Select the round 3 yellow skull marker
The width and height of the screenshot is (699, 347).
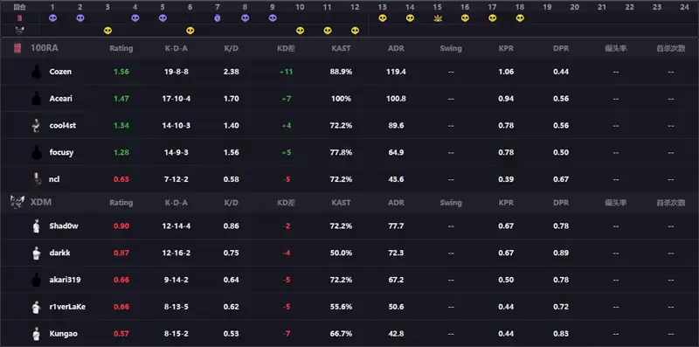107,31
